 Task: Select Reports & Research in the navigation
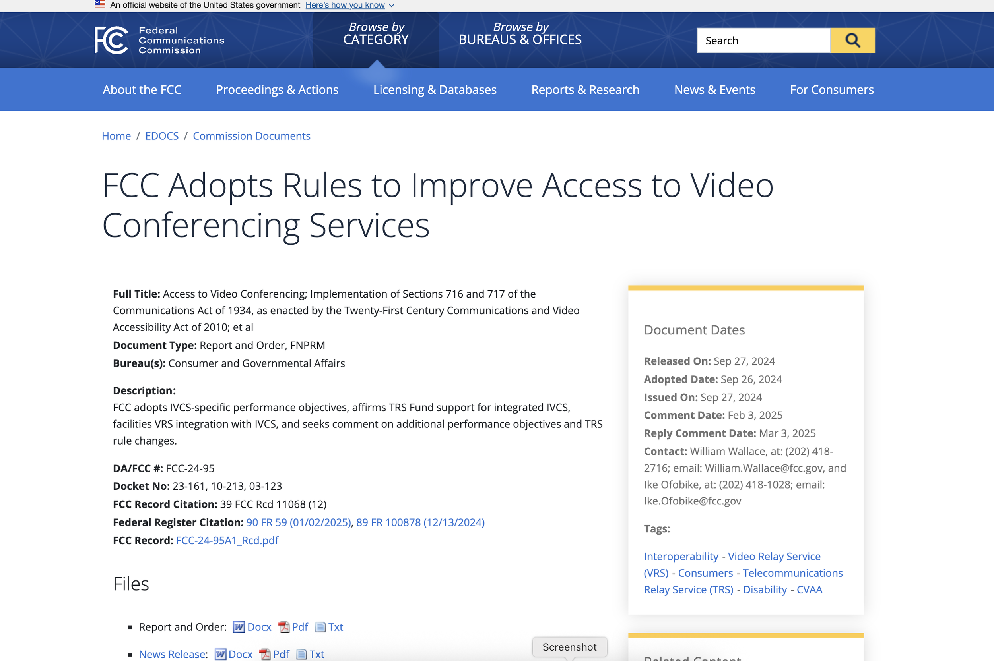point(585,90)
